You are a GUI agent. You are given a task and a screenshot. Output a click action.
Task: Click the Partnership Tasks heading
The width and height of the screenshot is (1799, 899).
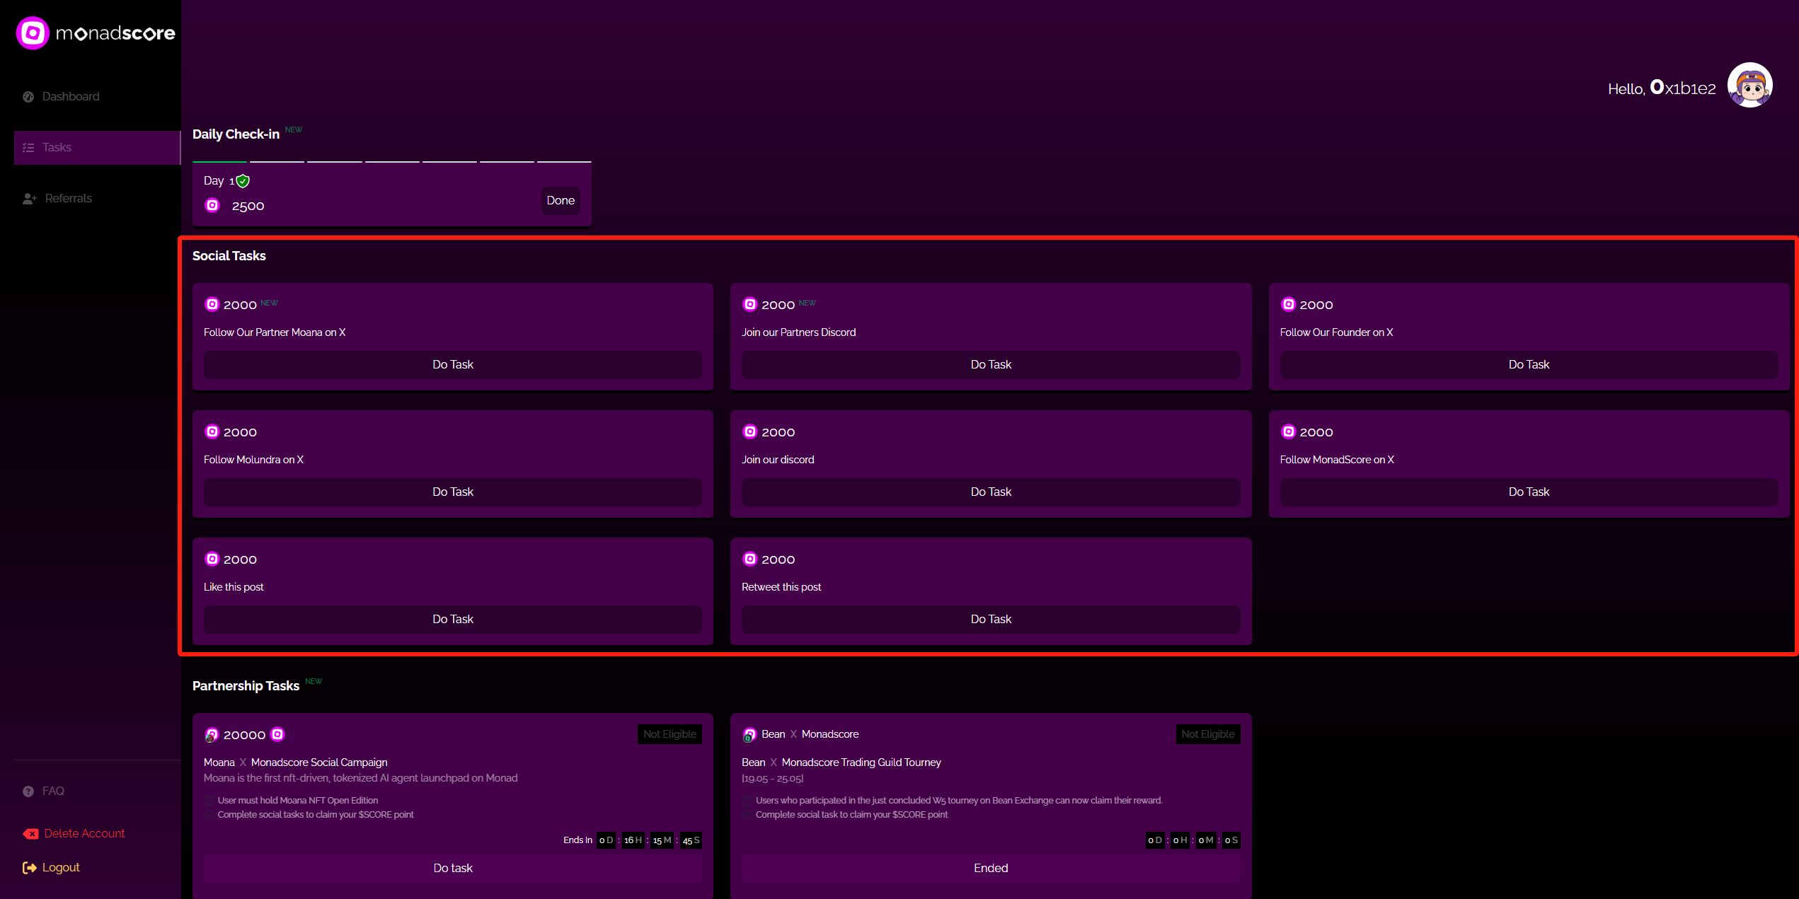[x=246, y=686]
